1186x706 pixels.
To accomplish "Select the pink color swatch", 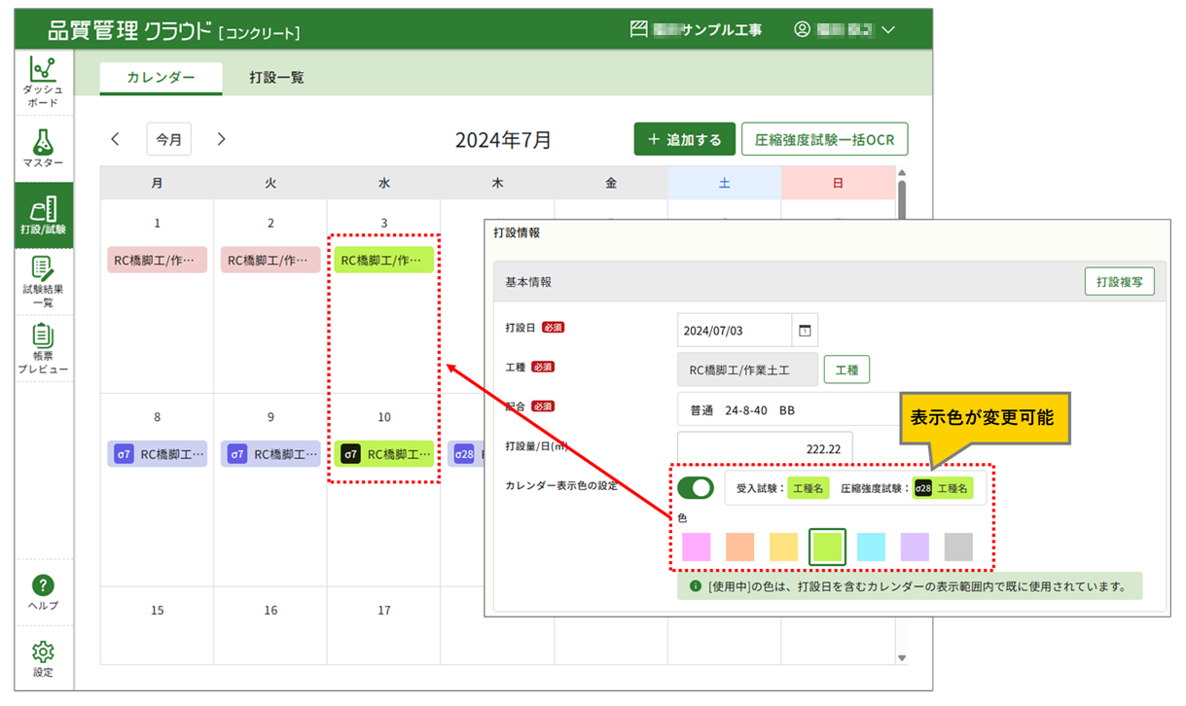I will [x=696, y=547].
